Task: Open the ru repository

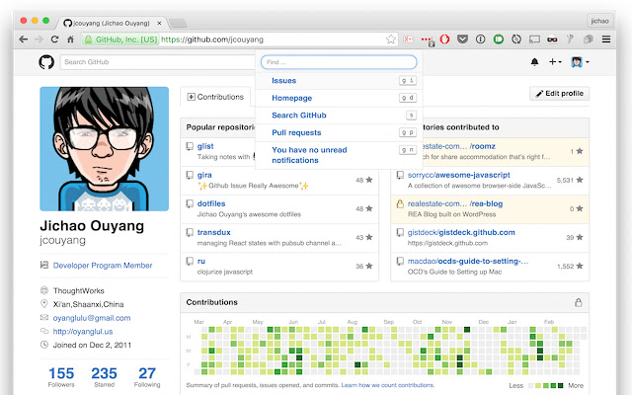Action: tap(201, 261)
